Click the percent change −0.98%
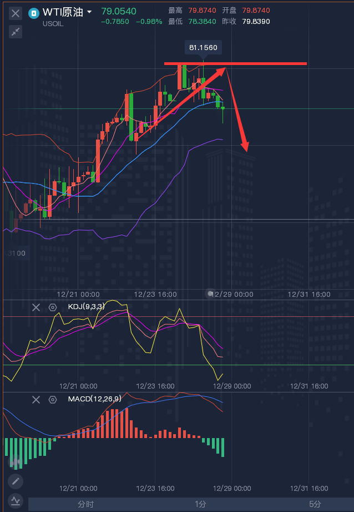The height and width of the screenshot is (512, 354). pos(149,22)
